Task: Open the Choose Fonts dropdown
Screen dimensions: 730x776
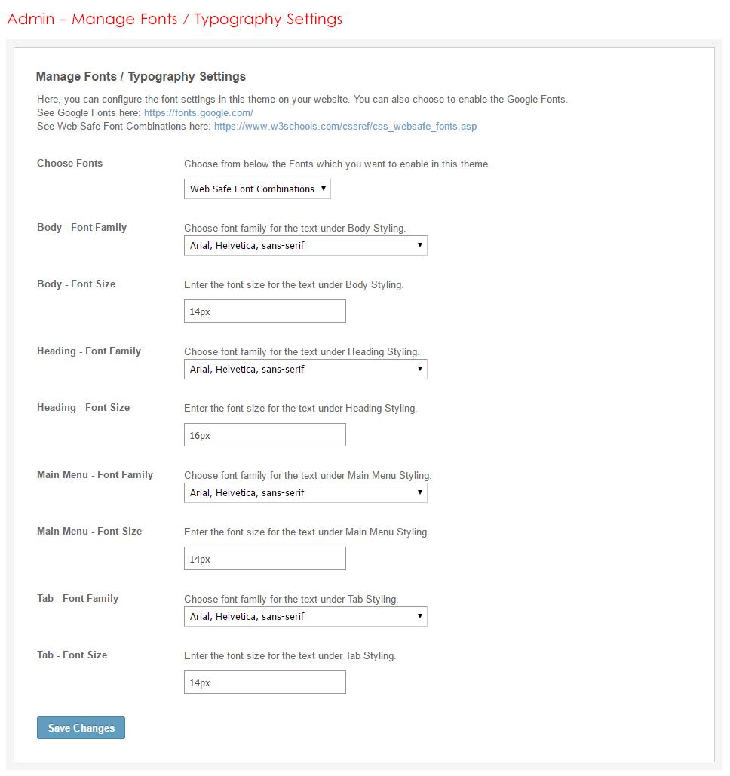Action: pyautogui.click(x=257, y=189)
